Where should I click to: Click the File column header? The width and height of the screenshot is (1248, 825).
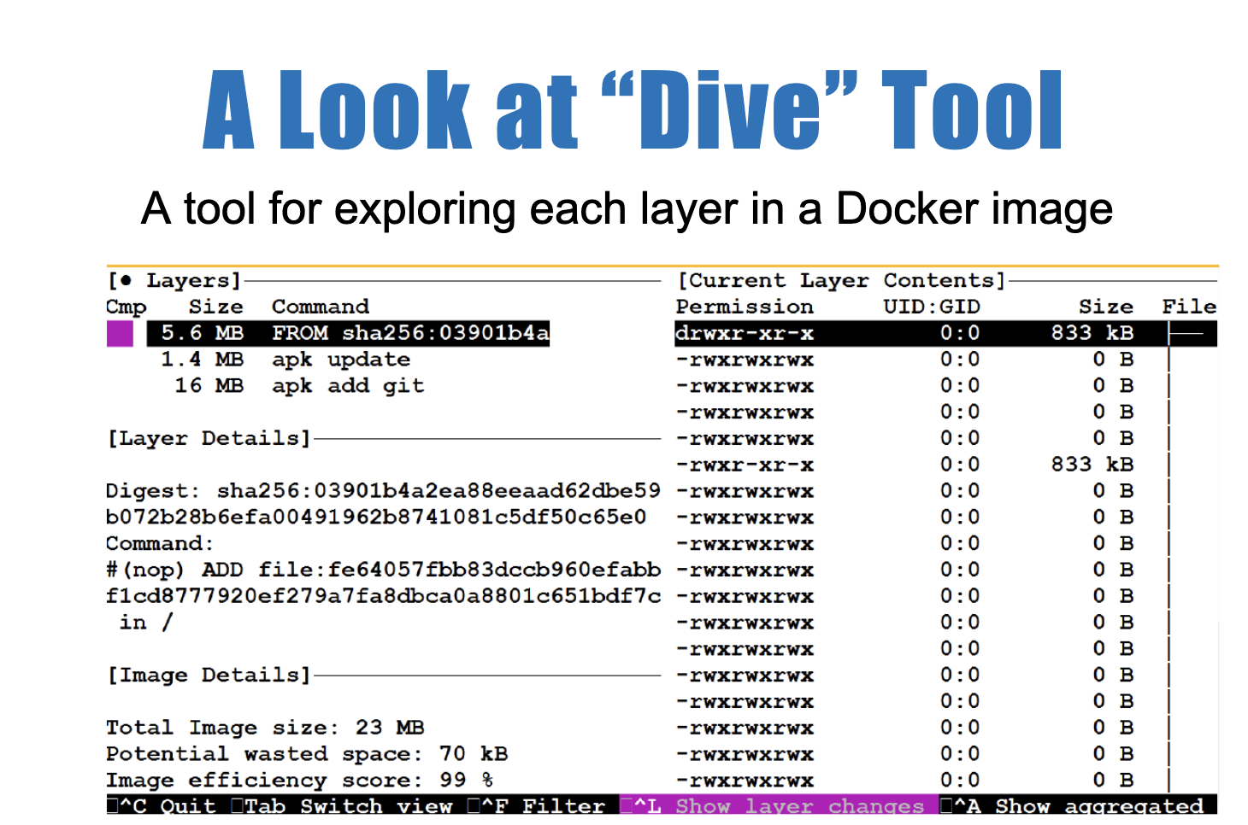[x=1188, y=307]
